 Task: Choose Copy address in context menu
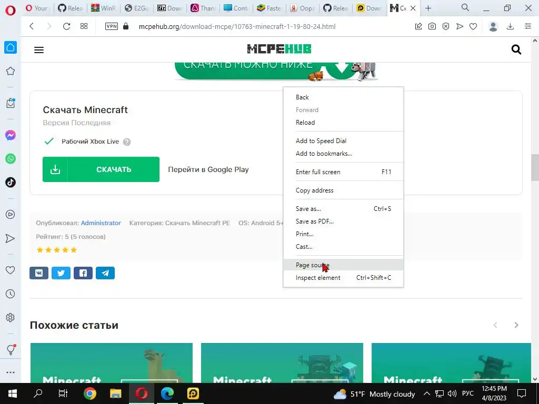(343, 190)
